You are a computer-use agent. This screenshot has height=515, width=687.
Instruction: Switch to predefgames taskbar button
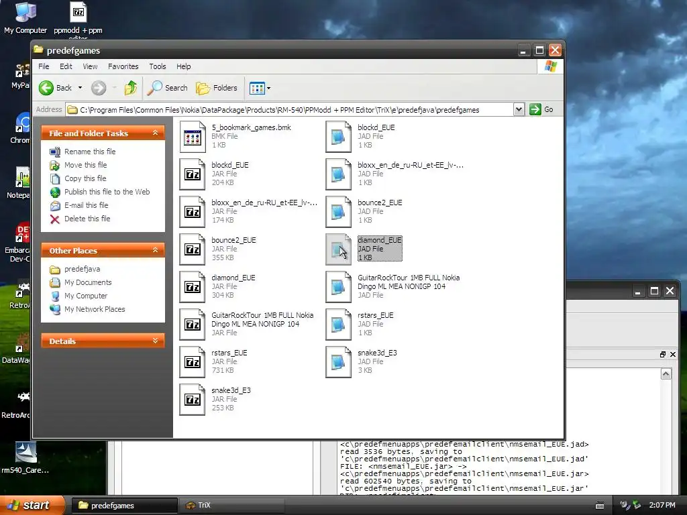point(124,506)
